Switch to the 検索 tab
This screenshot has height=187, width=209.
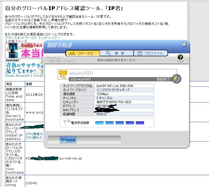point(117,53)
